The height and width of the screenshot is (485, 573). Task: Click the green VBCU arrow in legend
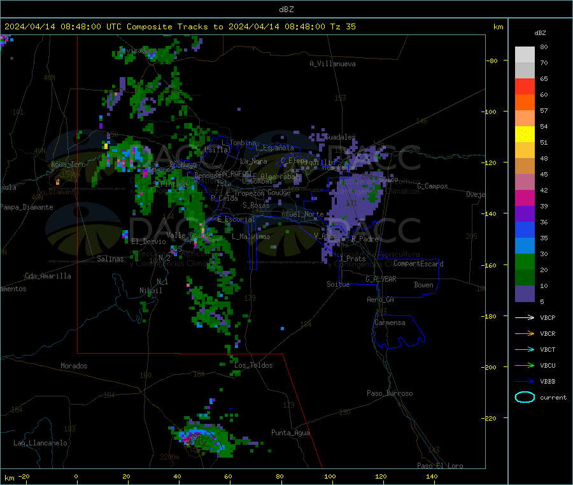click(x=525, y=365)
